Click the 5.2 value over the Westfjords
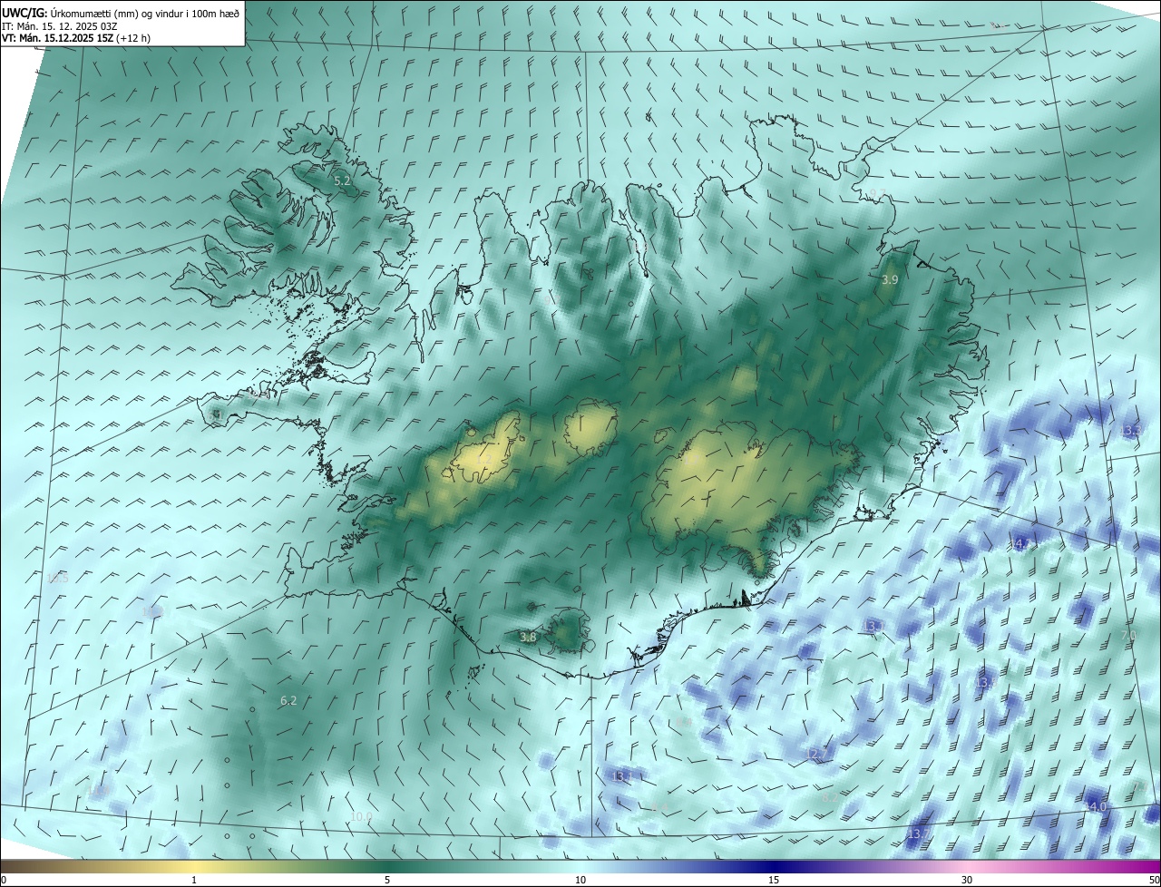 [x=342, y=181]
